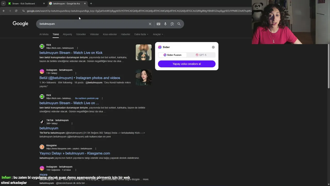Select the Tümü results tab
330x186 pixels.
pyautogui.click(x=56, y=34)
